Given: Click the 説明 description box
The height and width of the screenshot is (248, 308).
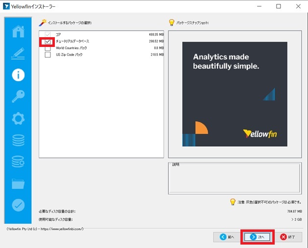Looking at the screenshot, I should (235, 179).
